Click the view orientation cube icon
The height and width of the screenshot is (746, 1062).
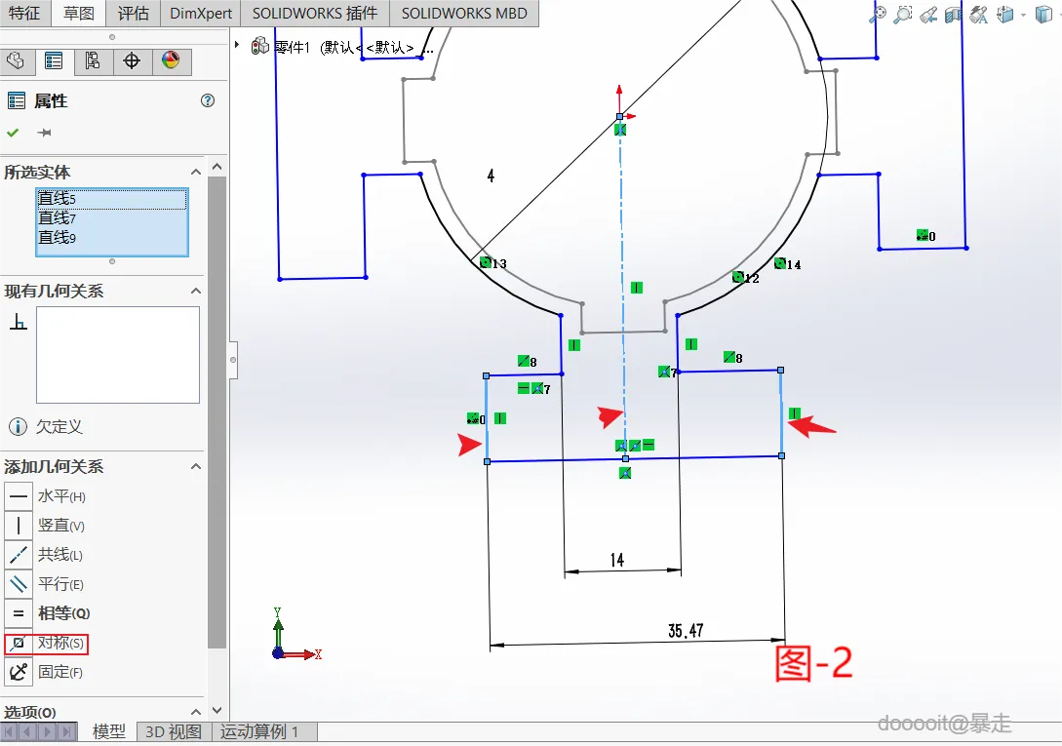pos(1006,15)
